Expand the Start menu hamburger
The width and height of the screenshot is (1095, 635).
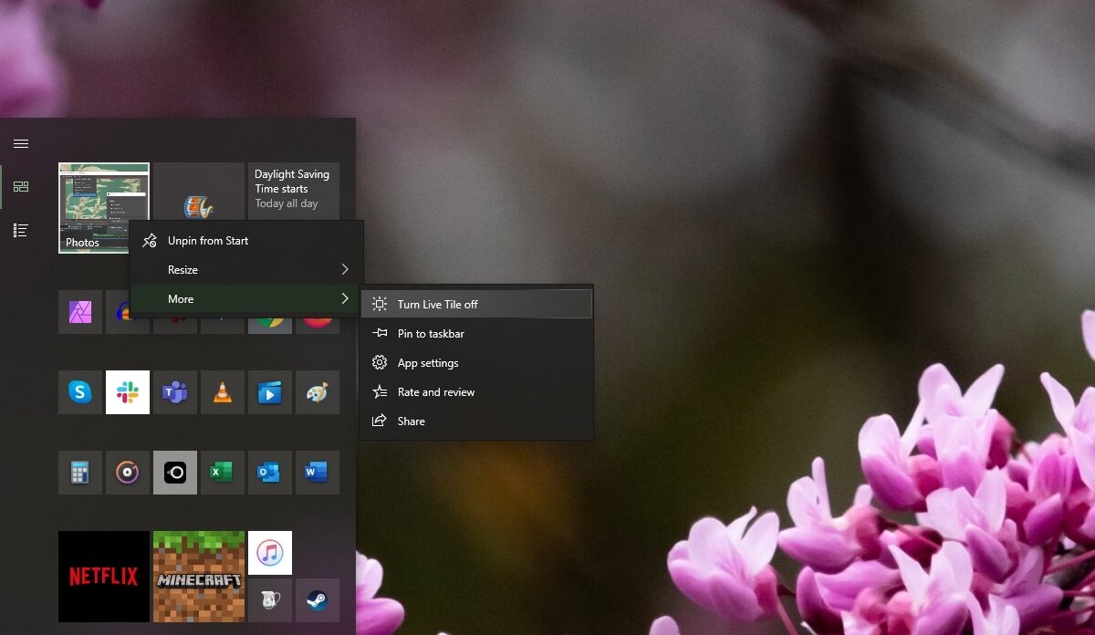(20, 143)
